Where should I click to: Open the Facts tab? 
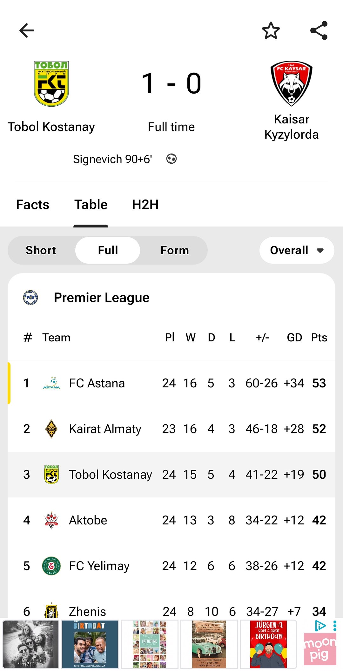click(33, 205)
